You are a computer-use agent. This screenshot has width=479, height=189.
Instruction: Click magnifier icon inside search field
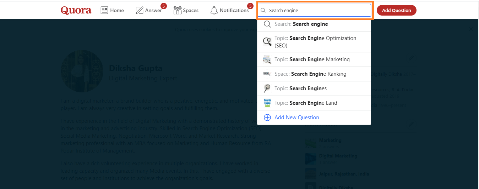[x=263, y=10]
